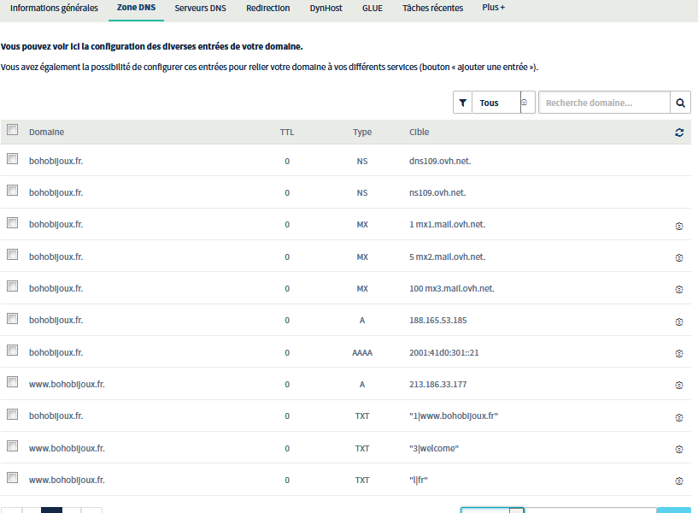Tick the select-all checkbox in table header
The height and width of the screenshot is (513, 698).
pos(12,130)
